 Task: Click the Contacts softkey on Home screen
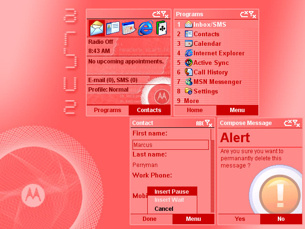click(x=149, y=110)
